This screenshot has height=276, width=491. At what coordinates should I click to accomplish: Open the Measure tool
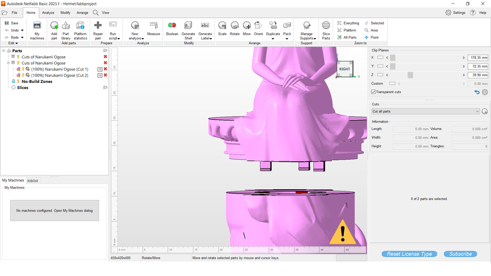click(153, 26)
